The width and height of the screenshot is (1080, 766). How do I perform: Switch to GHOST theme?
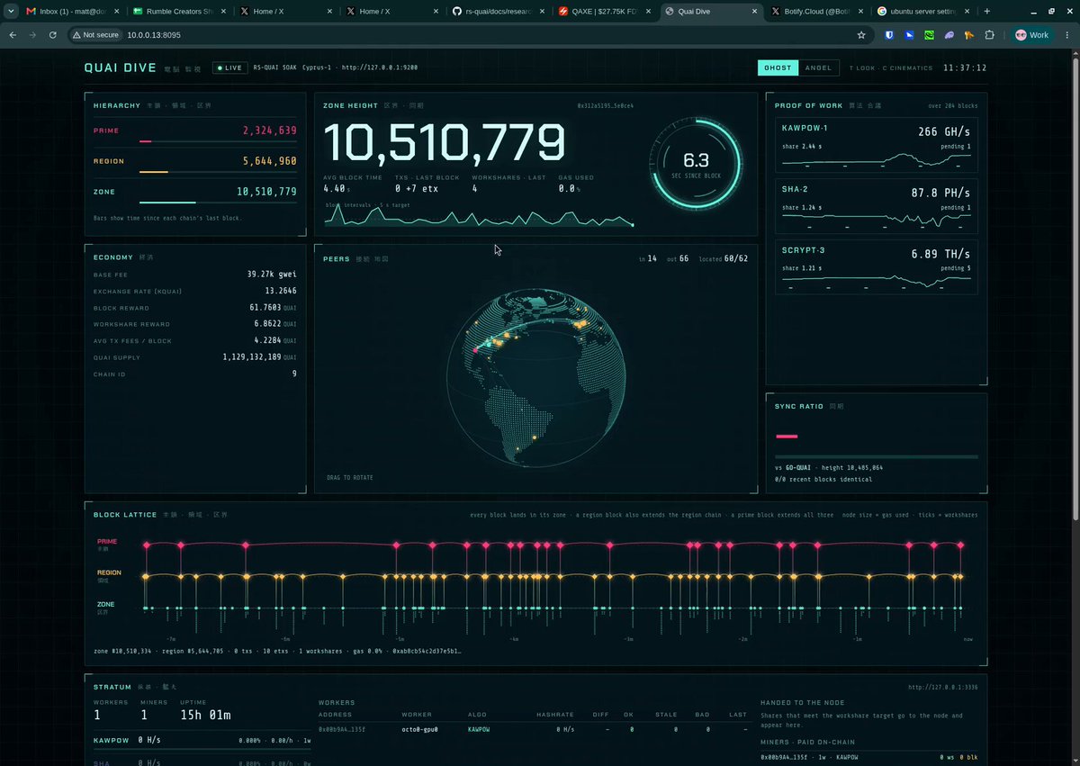coord(778,68)
